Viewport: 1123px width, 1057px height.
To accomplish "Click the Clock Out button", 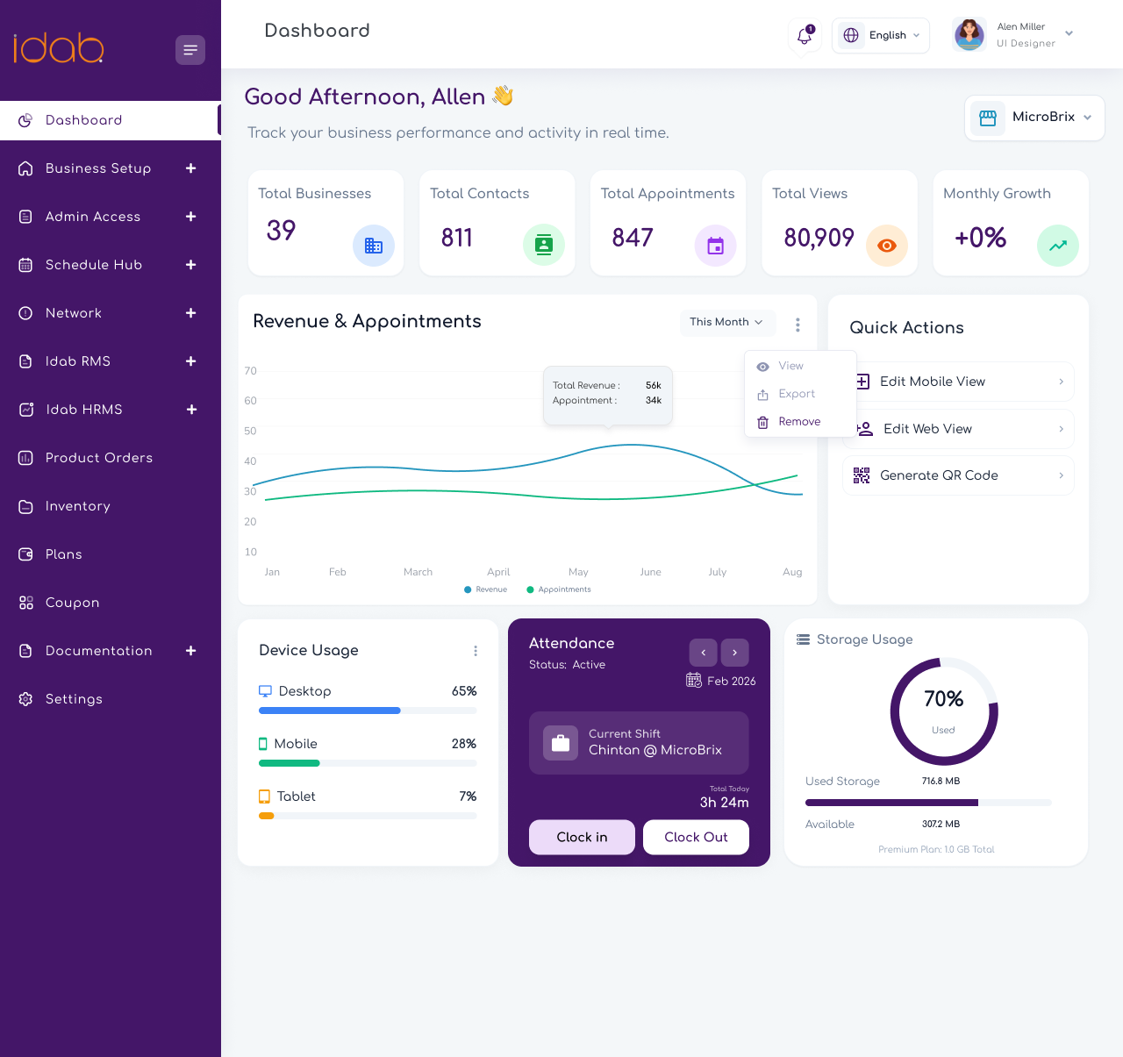I will pyautogui.click(x=696, y=837).
